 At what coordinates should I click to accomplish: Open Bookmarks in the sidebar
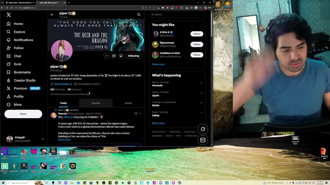[x=19, y=72]
